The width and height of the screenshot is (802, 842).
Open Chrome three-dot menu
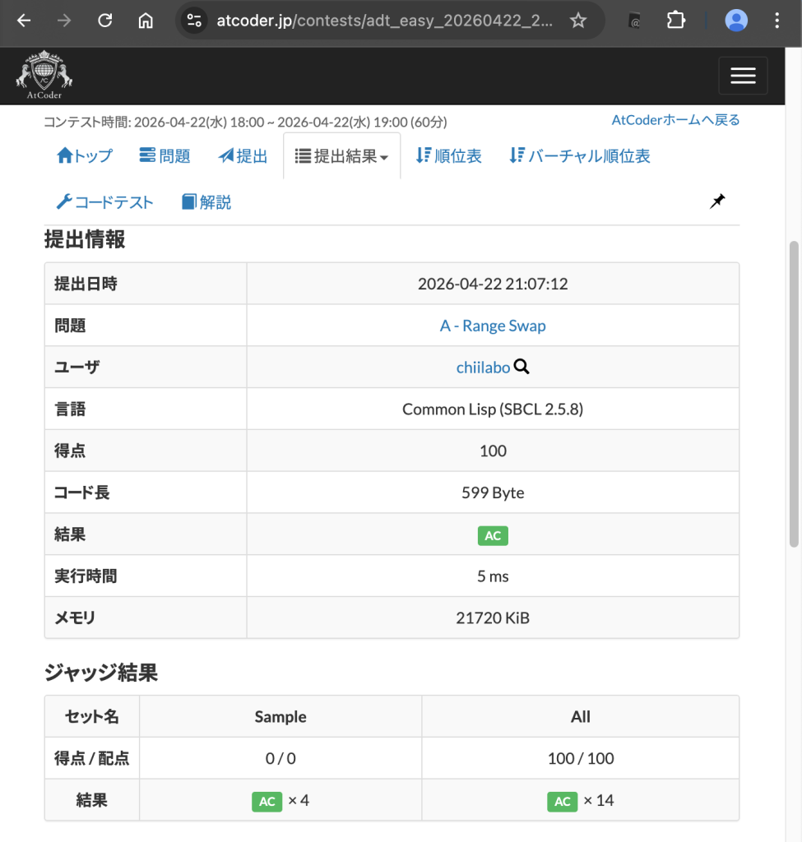coord(777,21)
